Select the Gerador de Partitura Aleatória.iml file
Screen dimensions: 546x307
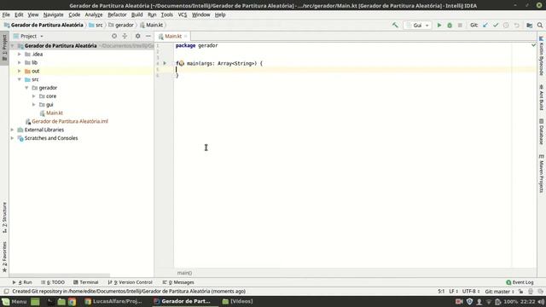70,121
